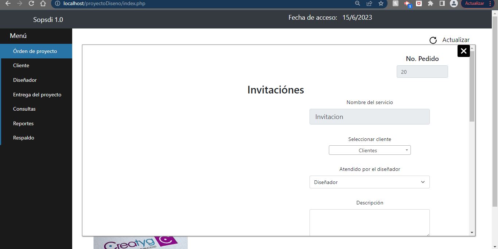
Task: Reload the page with the browser reload icon
Action: (x=31, y=4)
